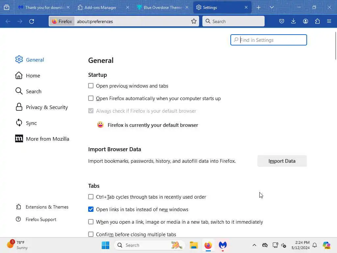Open the Pocket save icon
Image resolution: width=337 pixels, height=253 pixels.
pyautogui.click(x=282, y=21)
